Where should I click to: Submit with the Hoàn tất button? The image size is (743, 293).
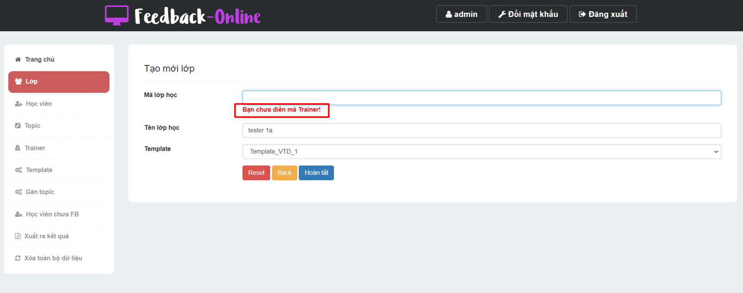316,173
